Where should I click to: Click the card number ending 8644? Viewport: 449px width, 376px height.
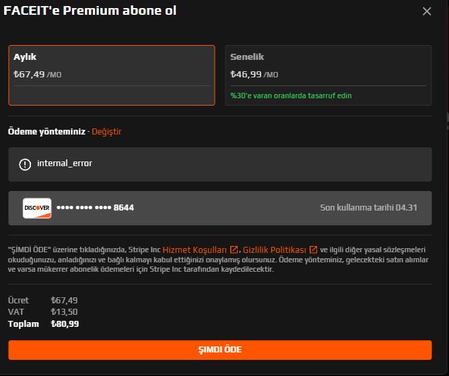pos(95,208)
